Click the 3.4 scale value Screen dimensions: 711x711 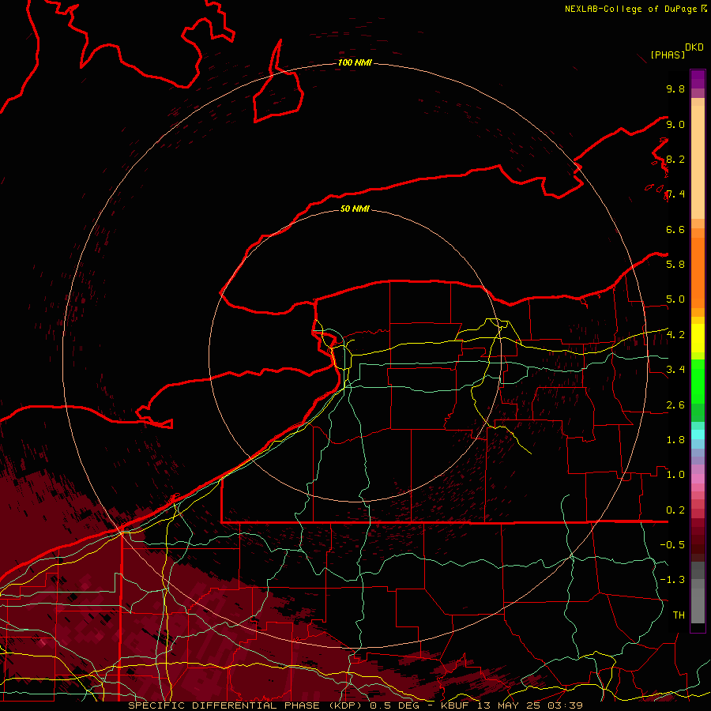click(675, 370)
